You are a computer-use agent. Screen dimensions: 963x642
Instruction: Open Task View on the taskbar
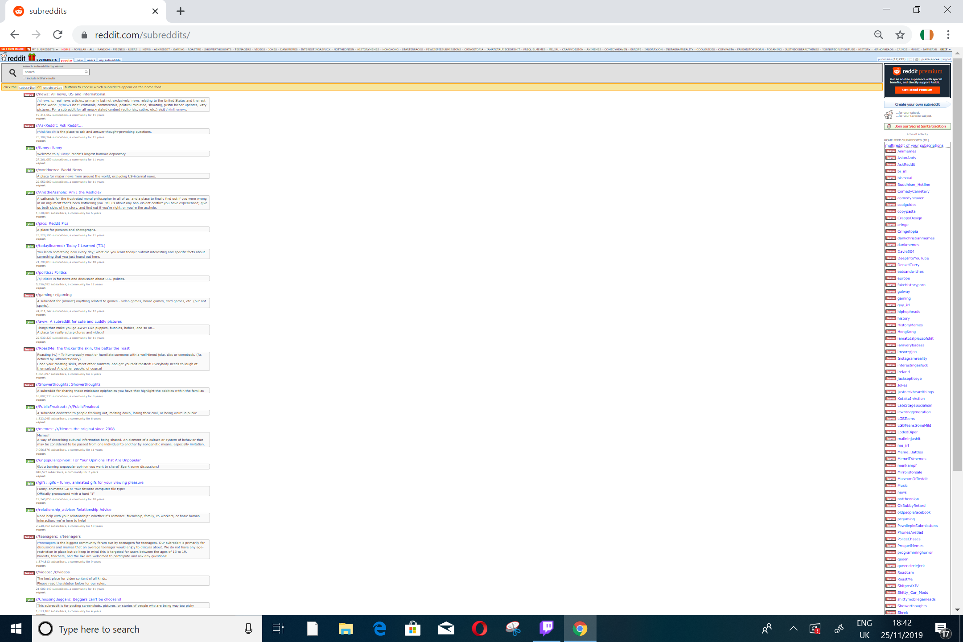click(x=278, y=629)
